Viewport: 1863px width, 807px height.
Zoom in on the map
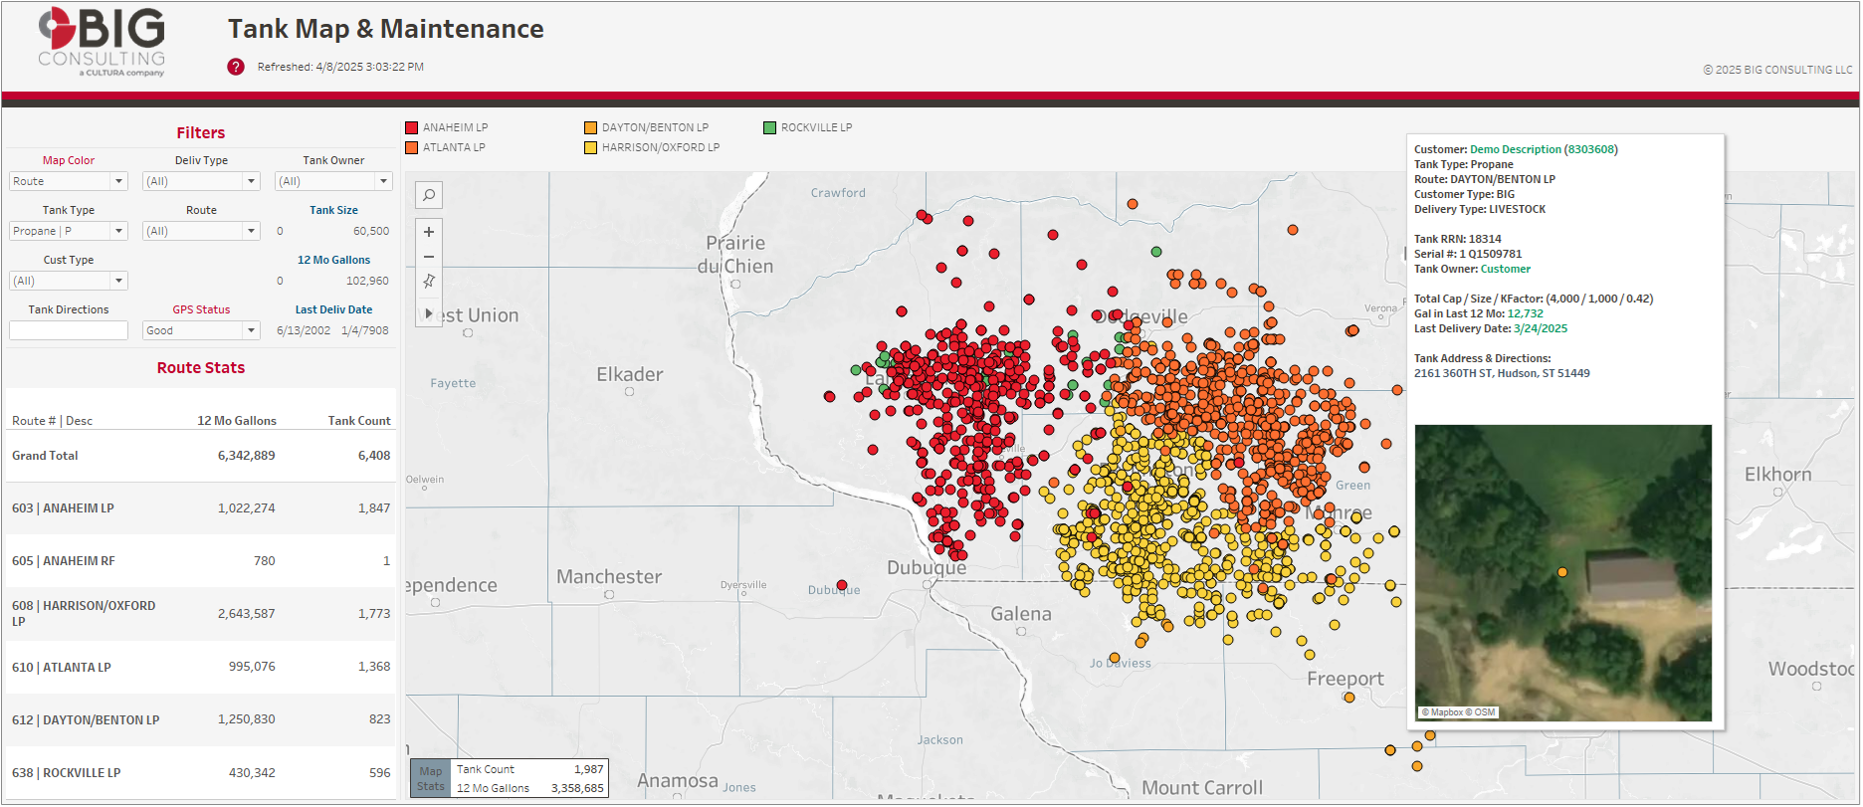[x=429, y=232]
